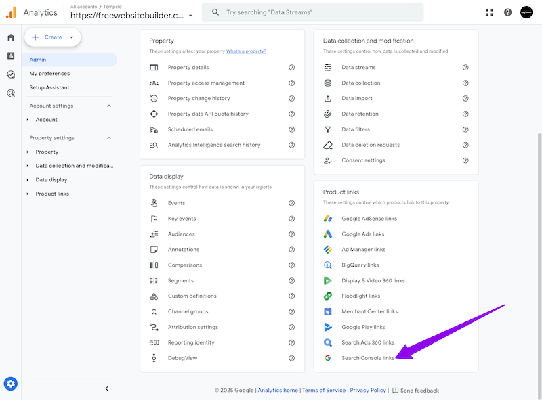This screenshot has width=542, height=400.
Task: Click Send feedback
Action: [416, 391]
